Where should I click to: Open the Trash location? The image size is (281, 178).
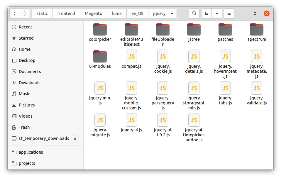[24, 127]
